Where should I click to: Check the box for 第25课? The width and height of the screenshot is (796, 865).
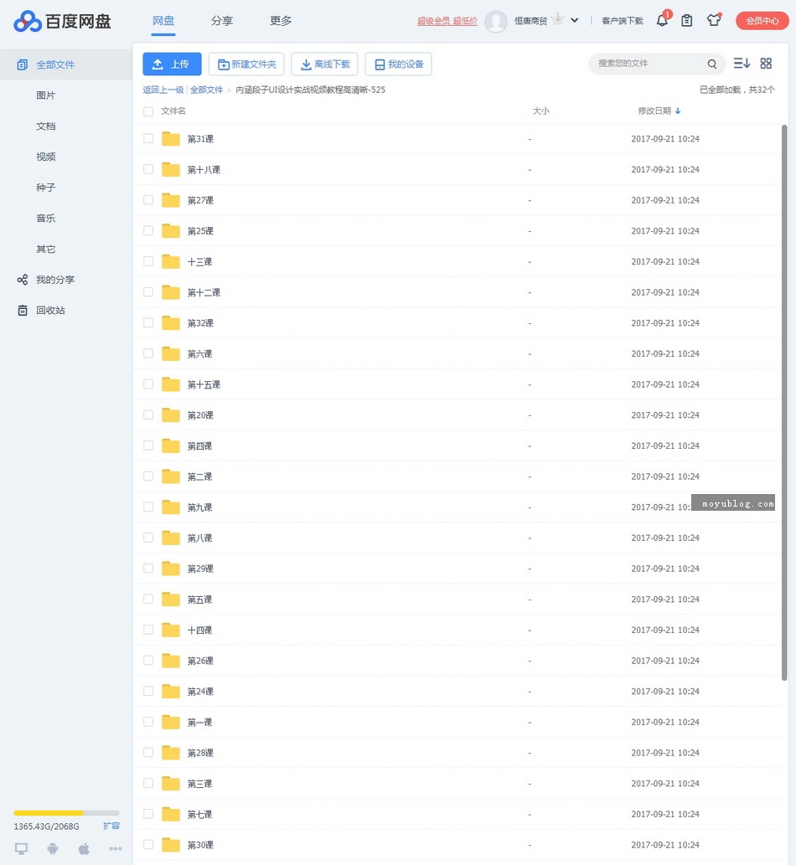click(148, 230)
